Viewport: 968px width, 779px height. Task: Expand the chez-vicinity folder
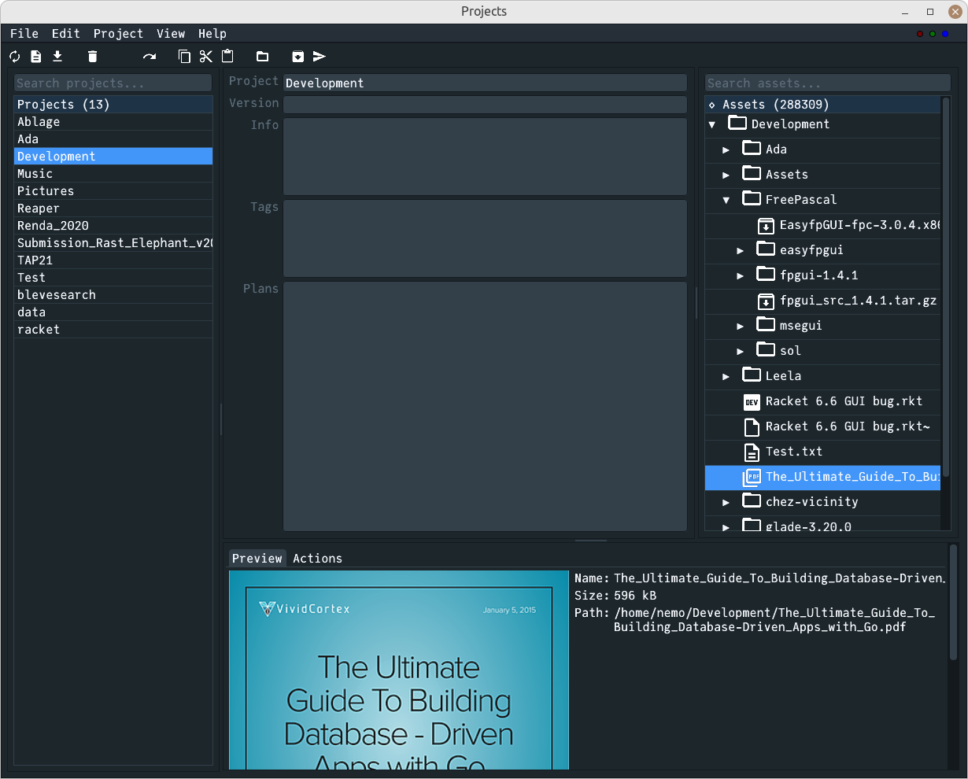(x=726, y=501)
